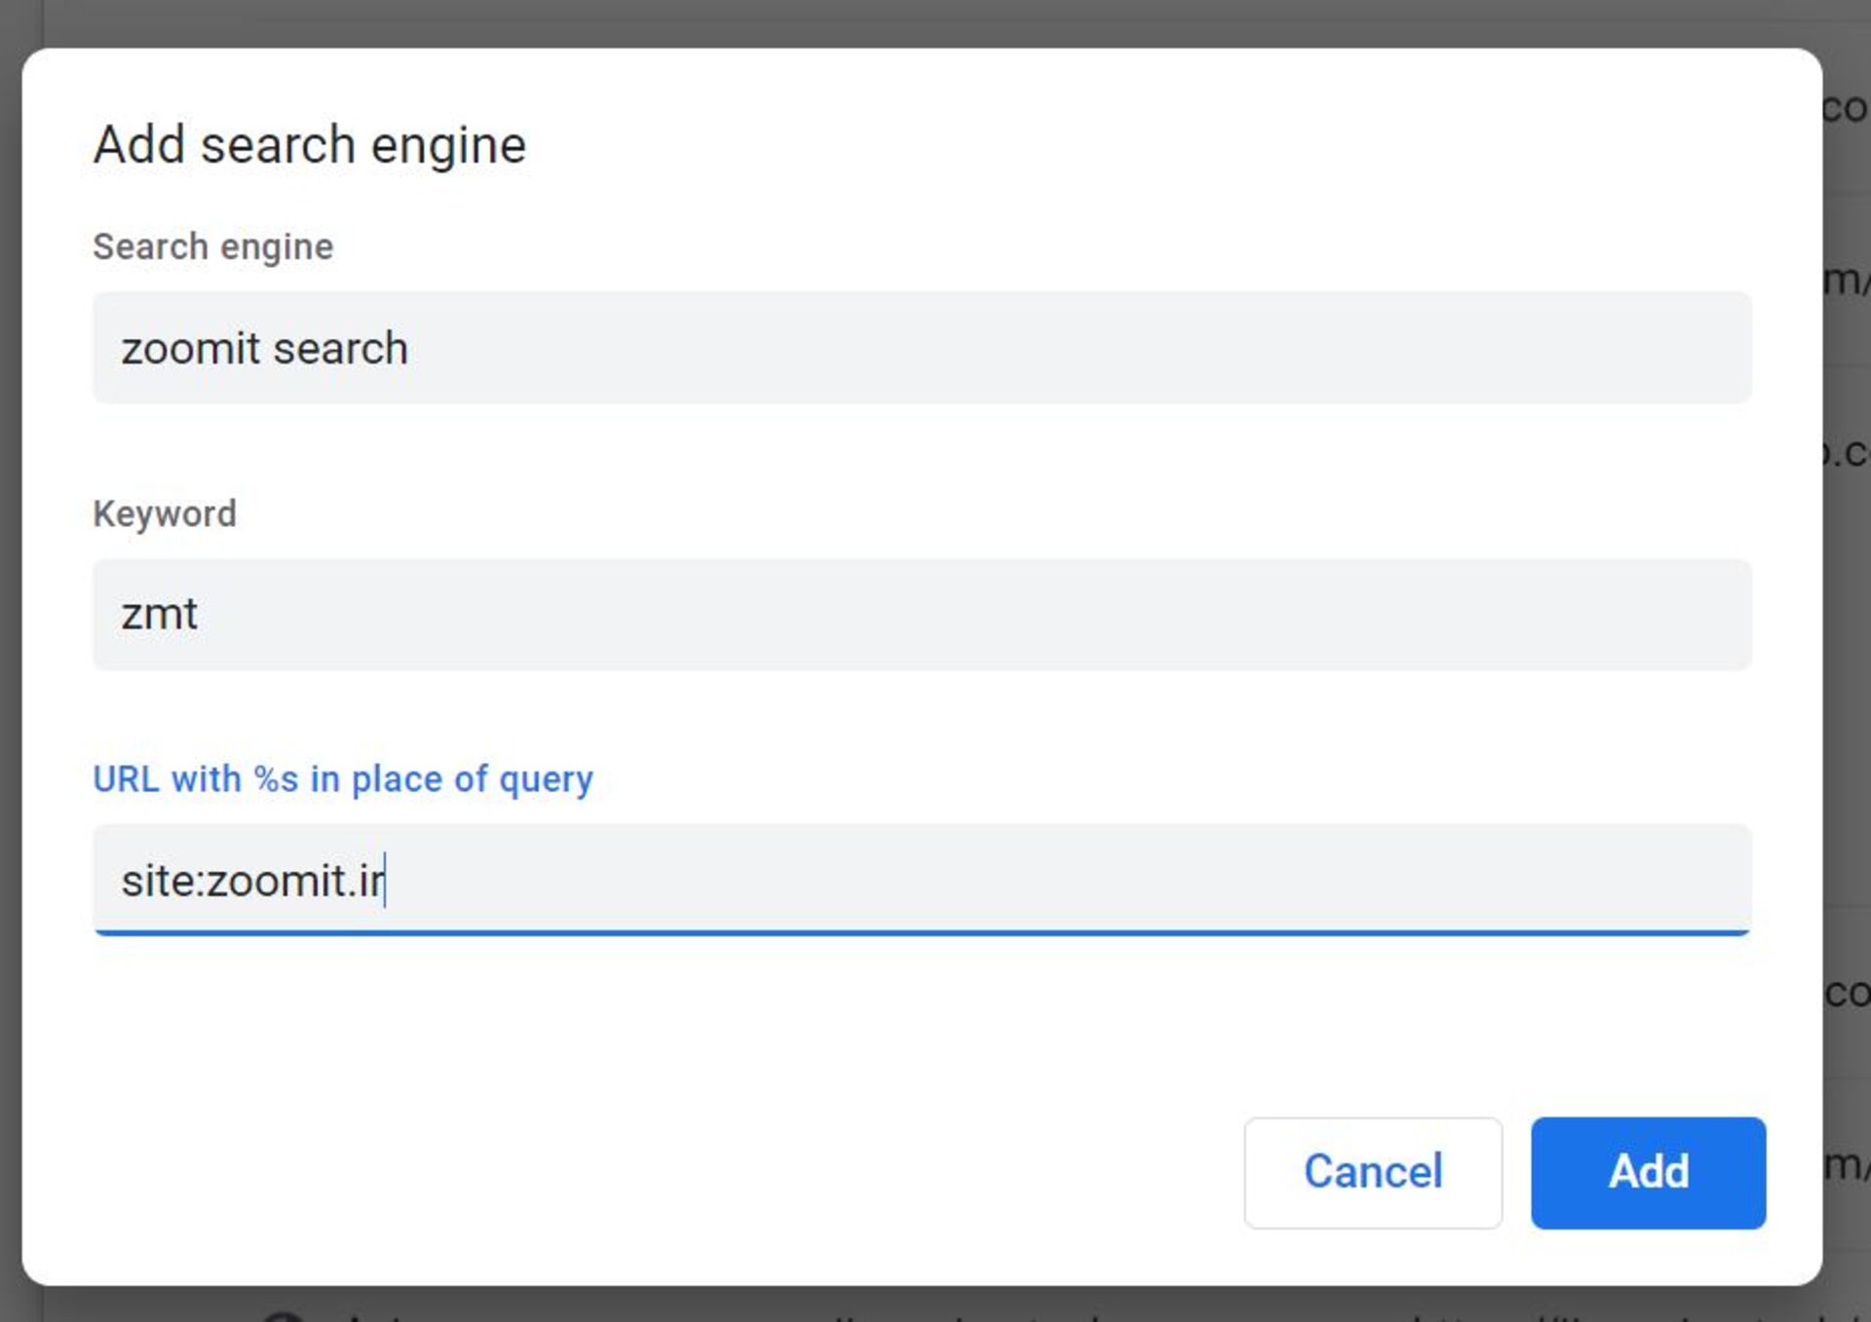
Task: Click the Cancel button to dismiss
Action: click(x=1372, y=1172)
